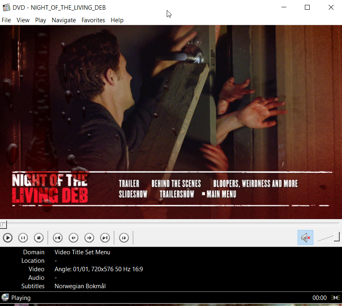This screenshot has height=306, width=342.
Task: Open the Play menu
Action: (40, 20)
